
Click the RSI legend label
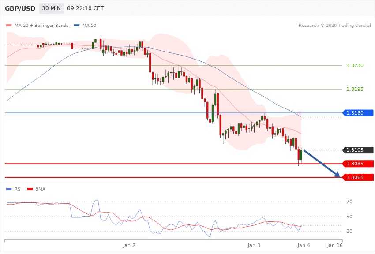tap(18, 189)
